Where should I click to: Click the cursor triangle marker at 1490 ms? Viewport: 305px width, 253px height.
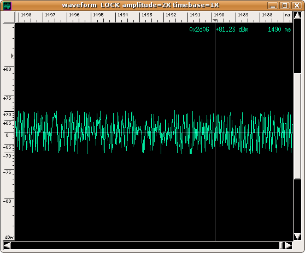tap(215, 20)
